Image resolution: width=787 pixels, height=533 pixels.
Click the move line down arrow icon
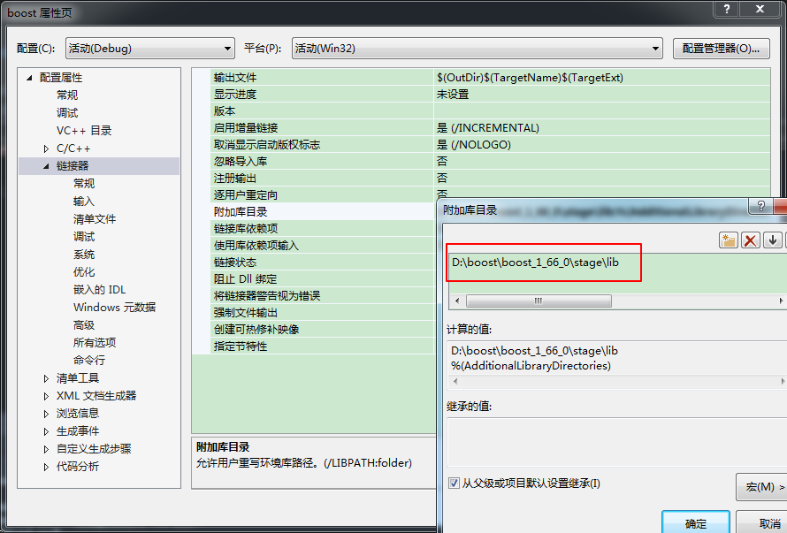pyautogui.click(x=773, y=240)
